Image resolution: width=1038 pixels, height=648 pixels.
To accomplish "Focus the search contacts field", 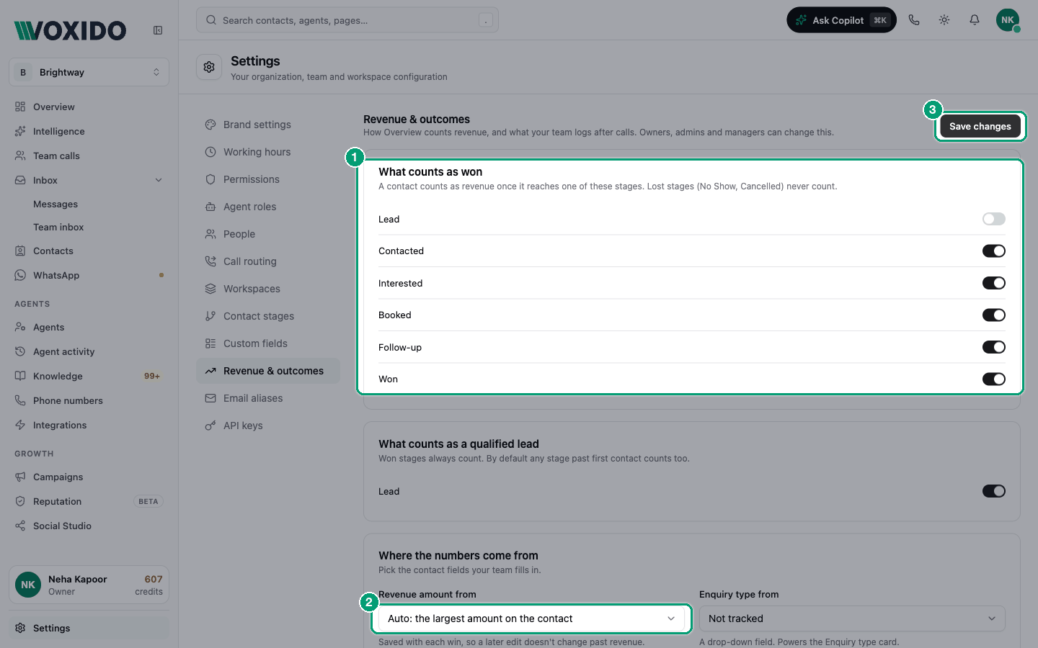I will coord(347,20).
